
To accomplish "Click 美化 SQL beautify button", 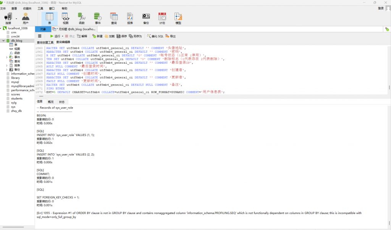I will (x=155, y=36).
